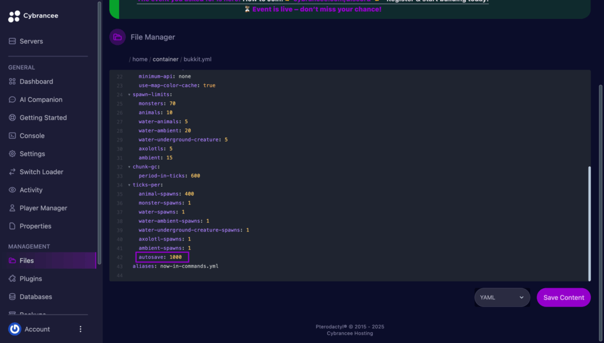Click the ambient: 15 line

click(155, 158)
